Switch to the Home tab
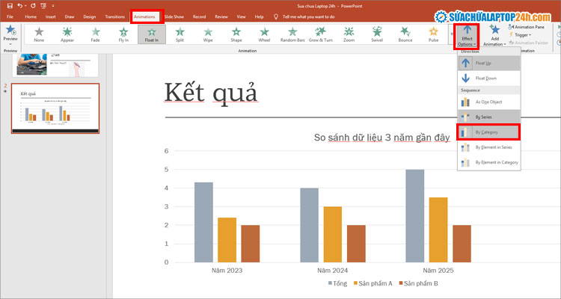This screenshot has width=561, height=299. pyautogui.click(x=31, y=16)
